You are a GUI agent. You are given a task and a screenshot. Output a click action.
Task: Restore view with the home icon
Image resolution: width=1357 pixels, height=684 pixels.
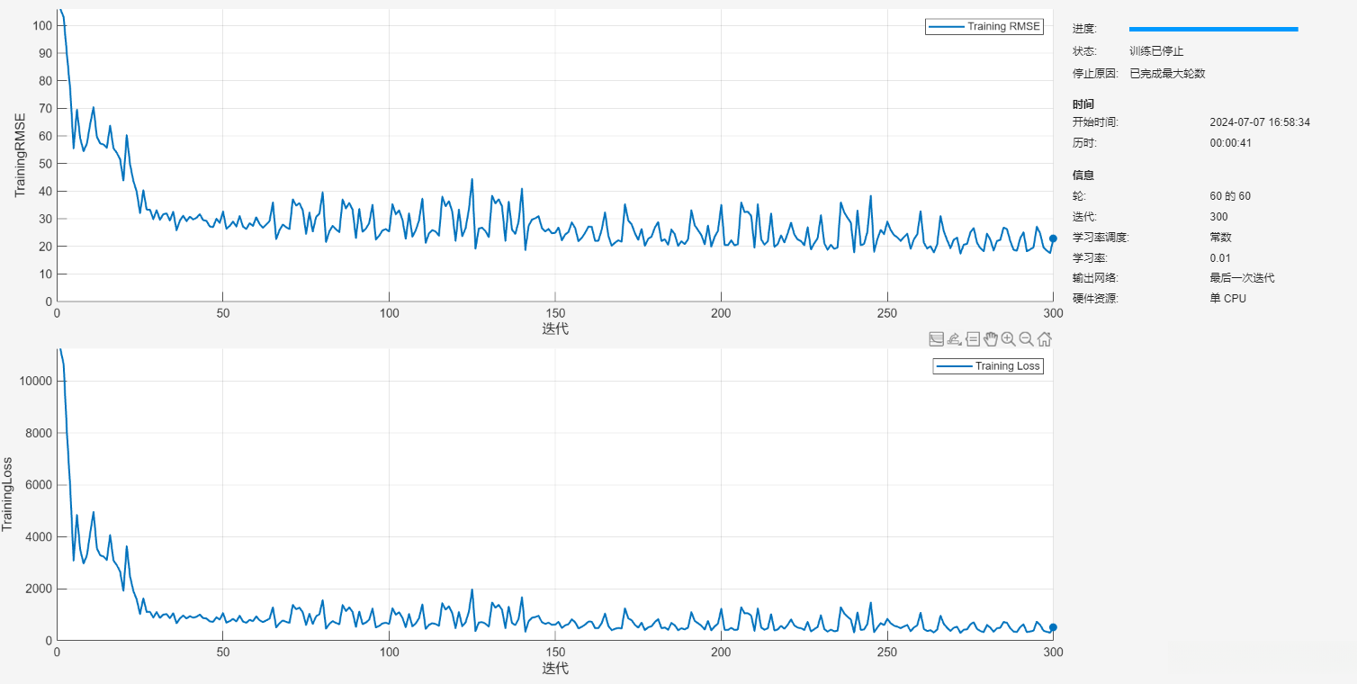coord(1045,339)
